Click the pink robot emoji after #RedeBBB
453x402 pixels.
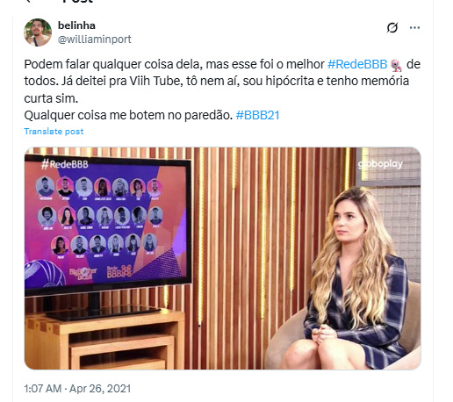point(396,65)
